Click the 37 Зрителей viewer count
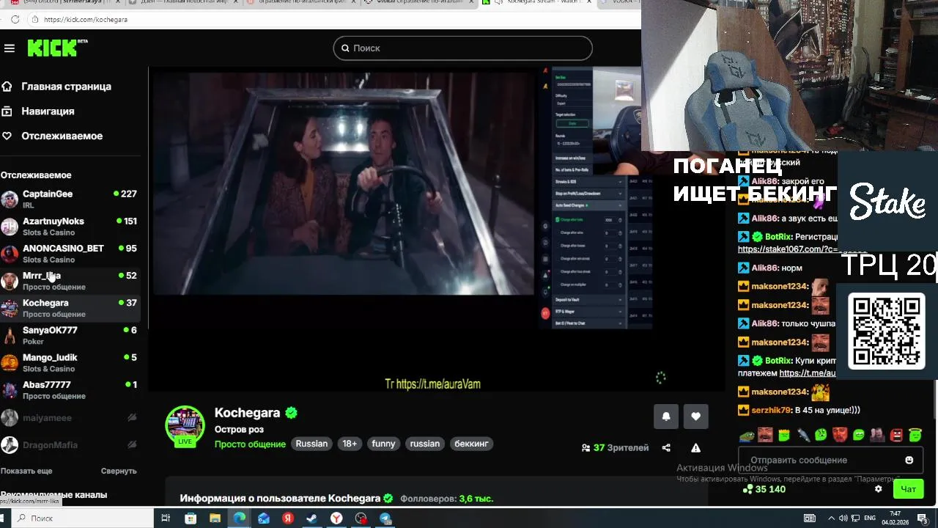Viewport: 938px width, 528px height. (x=615, y=447)
